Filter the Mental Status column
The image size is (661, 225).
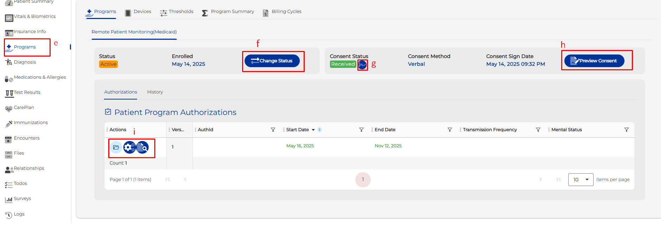[x=627, y=130]
